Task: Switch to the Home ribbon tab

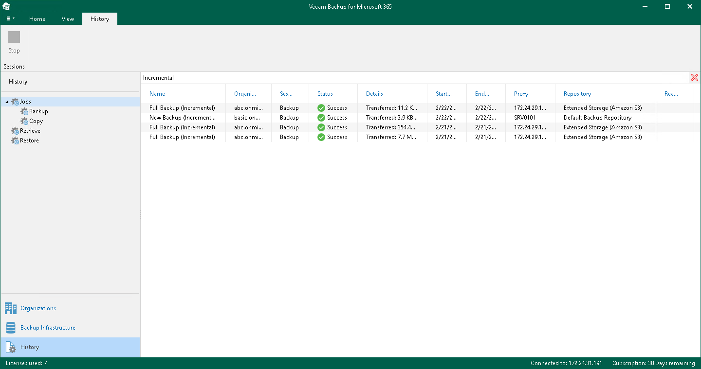Action: [37, 19]
